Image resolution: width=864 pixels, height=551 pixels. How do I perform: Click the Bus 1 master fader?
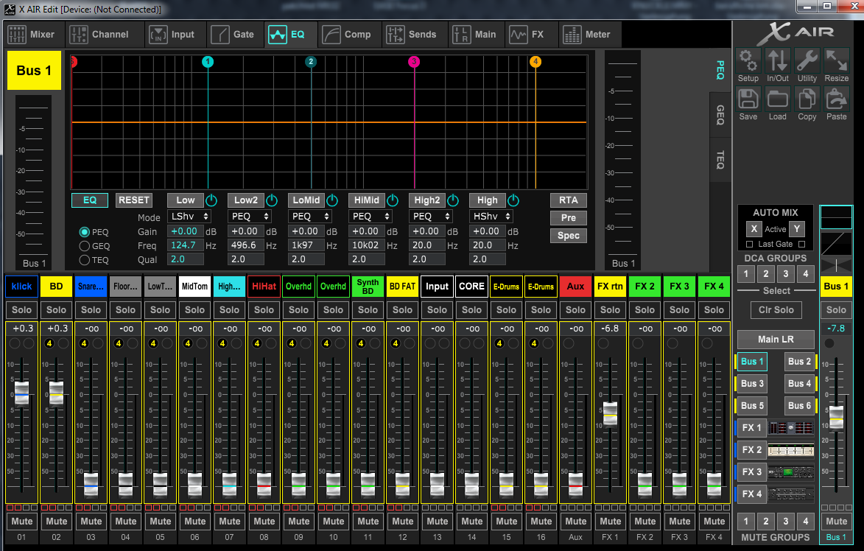(836, 417)
